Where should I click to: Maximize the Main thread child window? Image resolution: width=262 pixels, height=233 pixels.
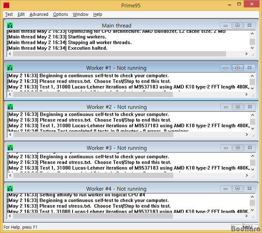(x=238, y=25)
